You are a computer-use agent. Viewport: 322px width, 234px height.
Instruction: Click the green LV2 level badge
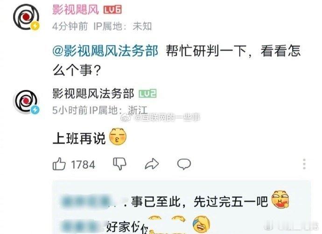pyautogui.click(x=147, y=94)
